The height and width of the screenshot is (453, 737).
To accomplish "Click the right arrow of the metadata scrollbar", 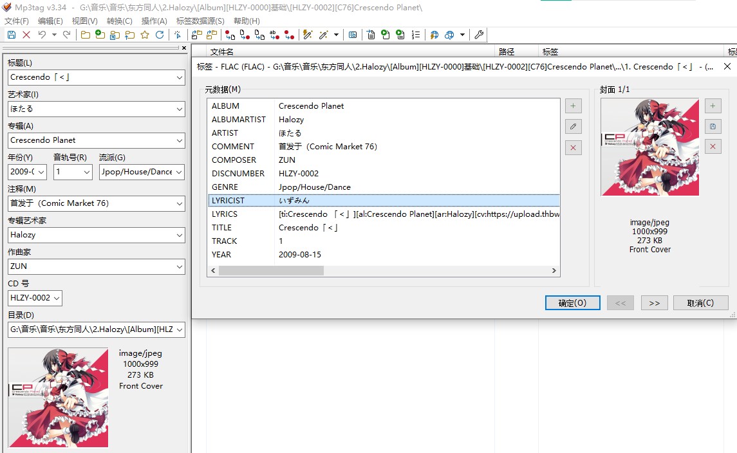I will tap(554, 271).
